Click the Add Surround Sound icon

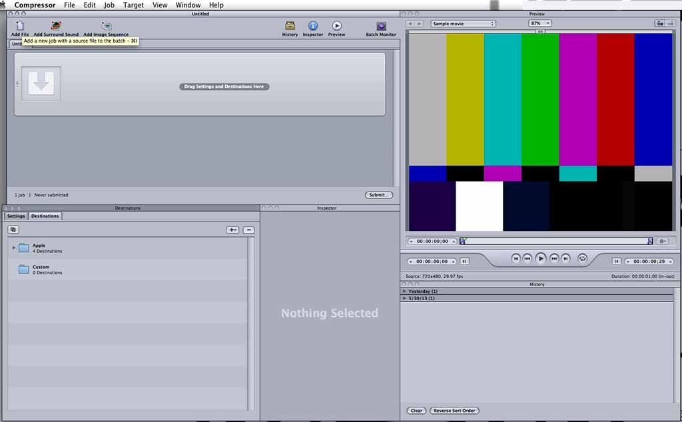click(56, 26)
